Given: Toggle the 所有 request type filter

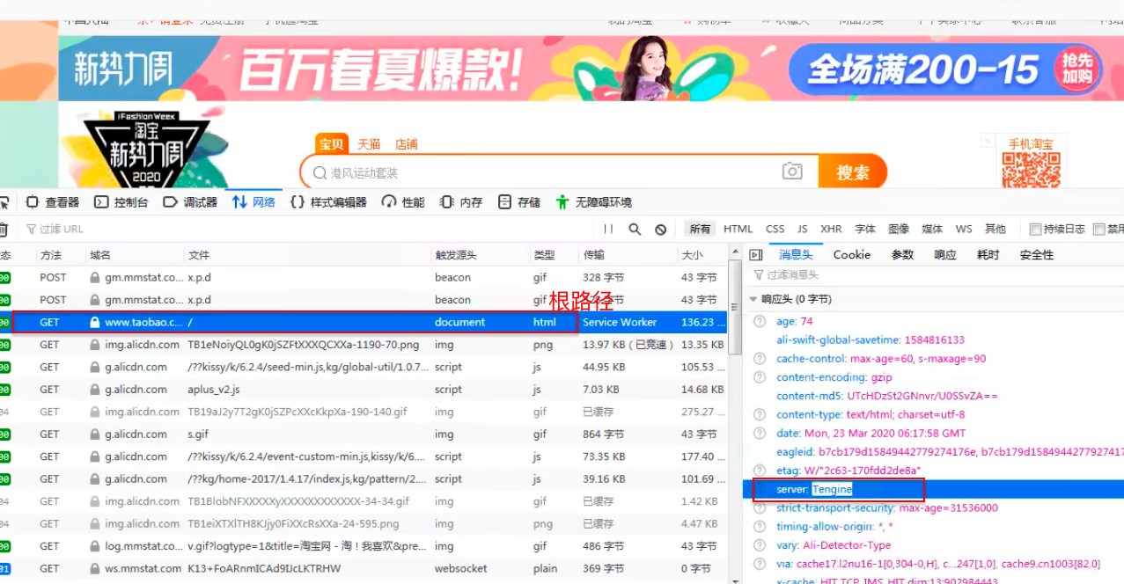Looking at the screenshot, I should coord(700,229).
